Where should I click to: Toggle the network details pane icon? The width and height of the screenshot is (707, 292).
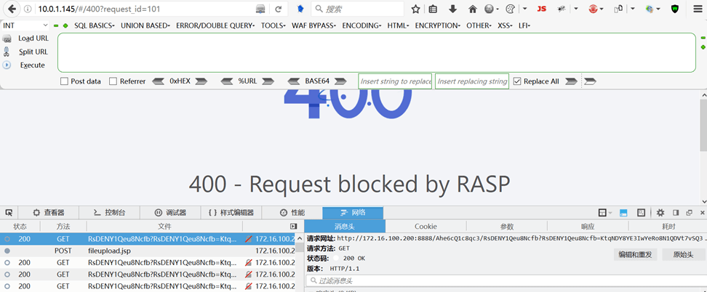click(x=294, y=226)
